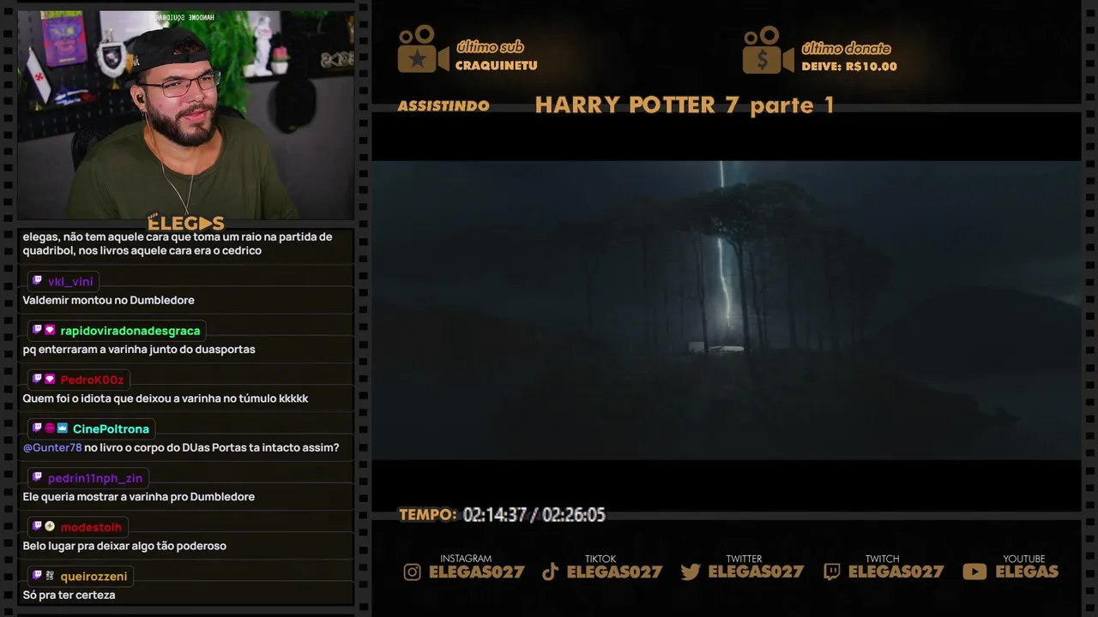Click badges beside PedroK00z username
The image size is (1098, 617).
44,380
